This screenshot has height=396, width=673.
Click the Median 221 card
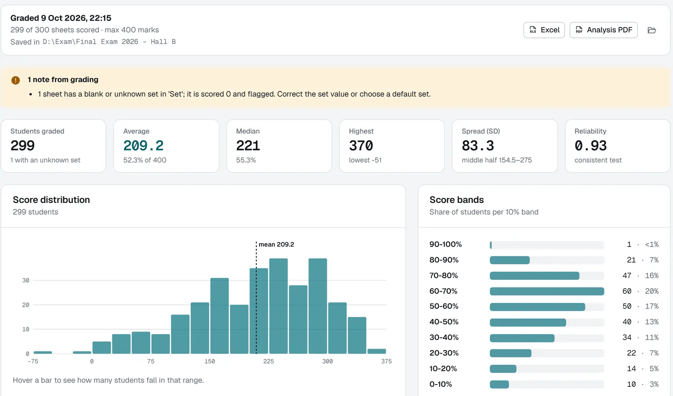coord(279,146)
